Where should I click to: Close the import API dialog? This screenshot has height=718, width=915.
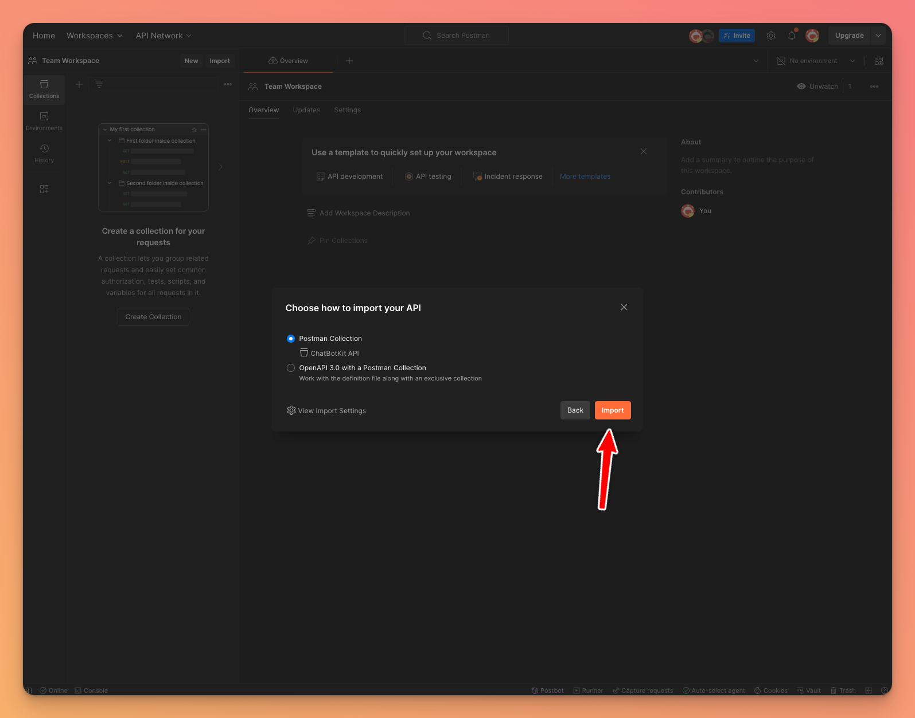[624, 308]
